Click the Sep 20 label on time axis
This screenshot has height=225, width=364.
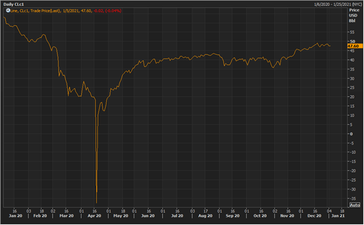point(233,216)
